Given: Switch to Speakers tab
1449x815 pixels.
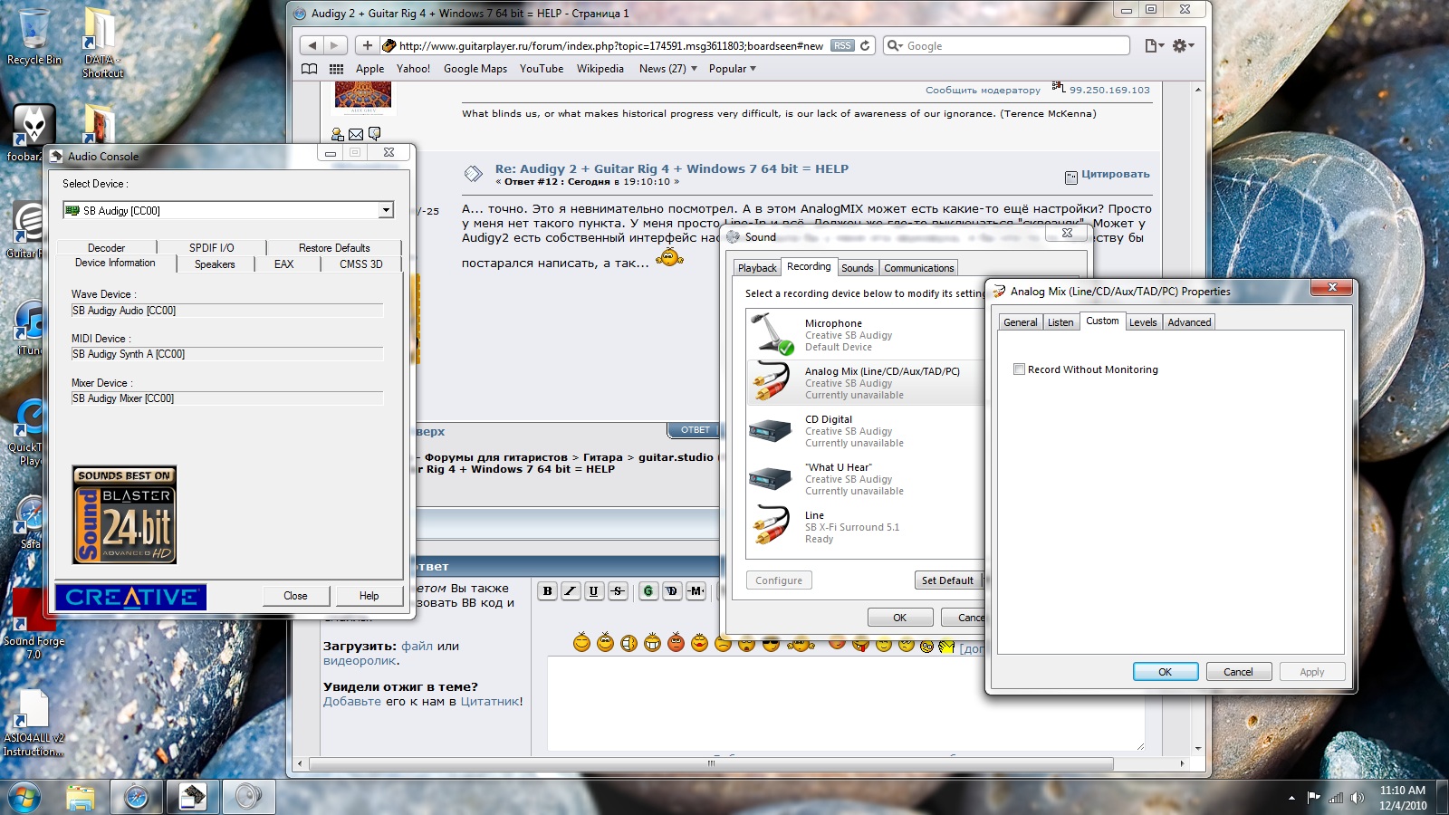Looking at the screenshot, I should 215,264.
